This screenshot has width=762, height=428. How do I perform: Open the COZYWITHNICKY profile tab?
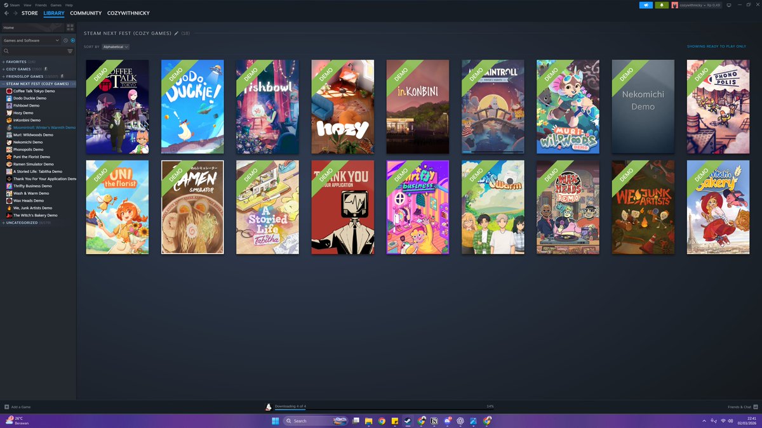tap(128, 13)
